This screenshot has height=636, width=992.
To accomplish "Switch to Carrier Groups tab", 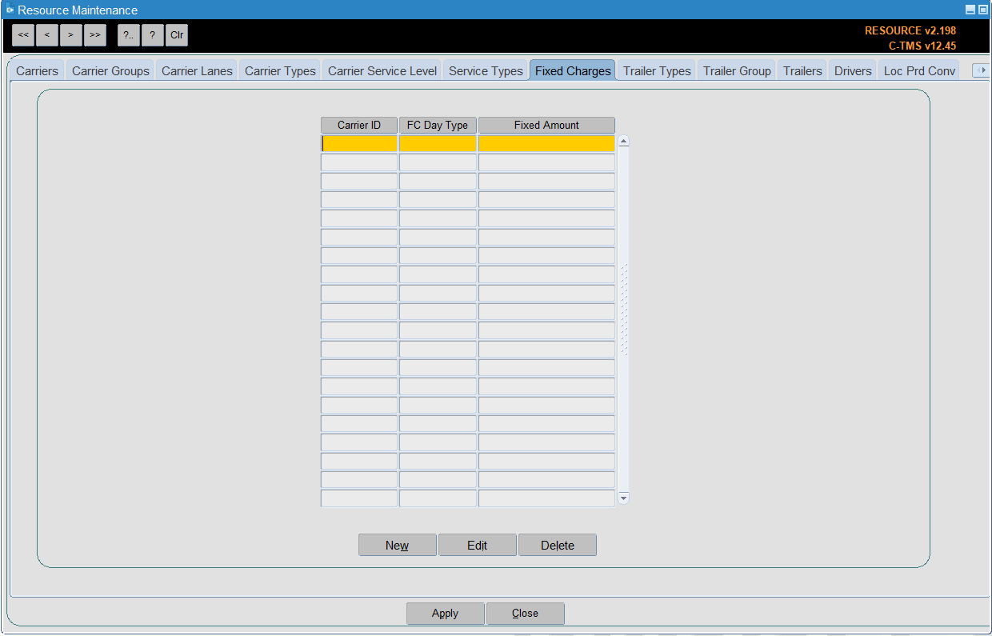I will tap(110, 70).
